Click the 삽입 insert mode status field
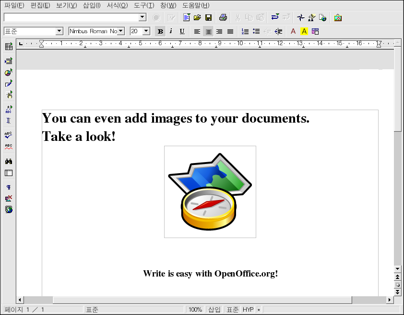 [214, 310]
